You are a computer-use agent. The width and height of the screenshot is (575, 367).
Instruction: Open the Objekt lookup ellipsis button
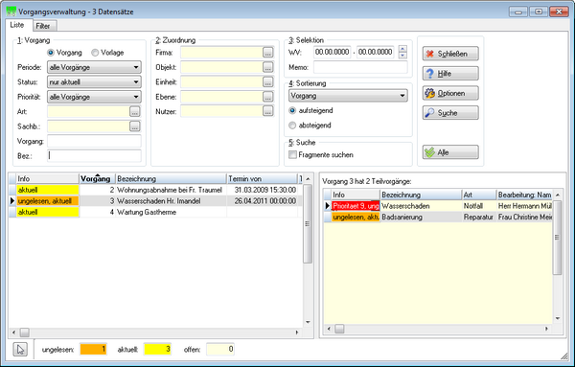pyautogui.click(x=268, y=67)
